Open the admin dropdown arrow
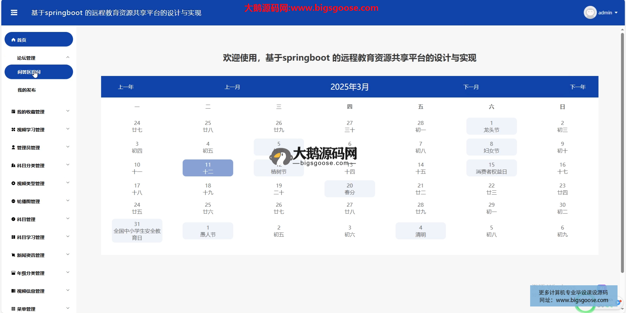626x313 pixels. pyautogui.click(x=616, y=13)
